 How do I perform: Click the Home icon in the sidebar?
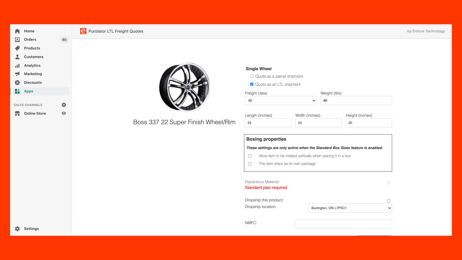click(x=17, y=31)
